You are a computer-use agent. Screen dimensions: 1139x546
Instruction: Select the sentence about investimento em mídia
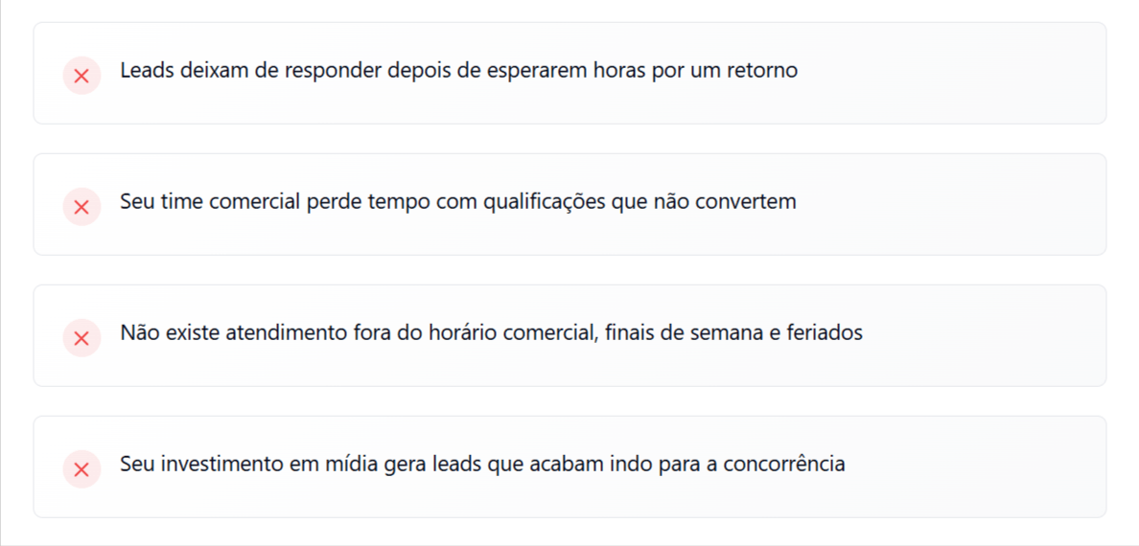(x=482, y=465)
